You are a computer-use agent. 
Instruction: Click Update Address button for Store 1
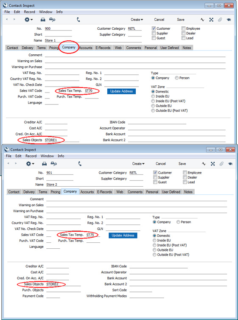point(122,91)
